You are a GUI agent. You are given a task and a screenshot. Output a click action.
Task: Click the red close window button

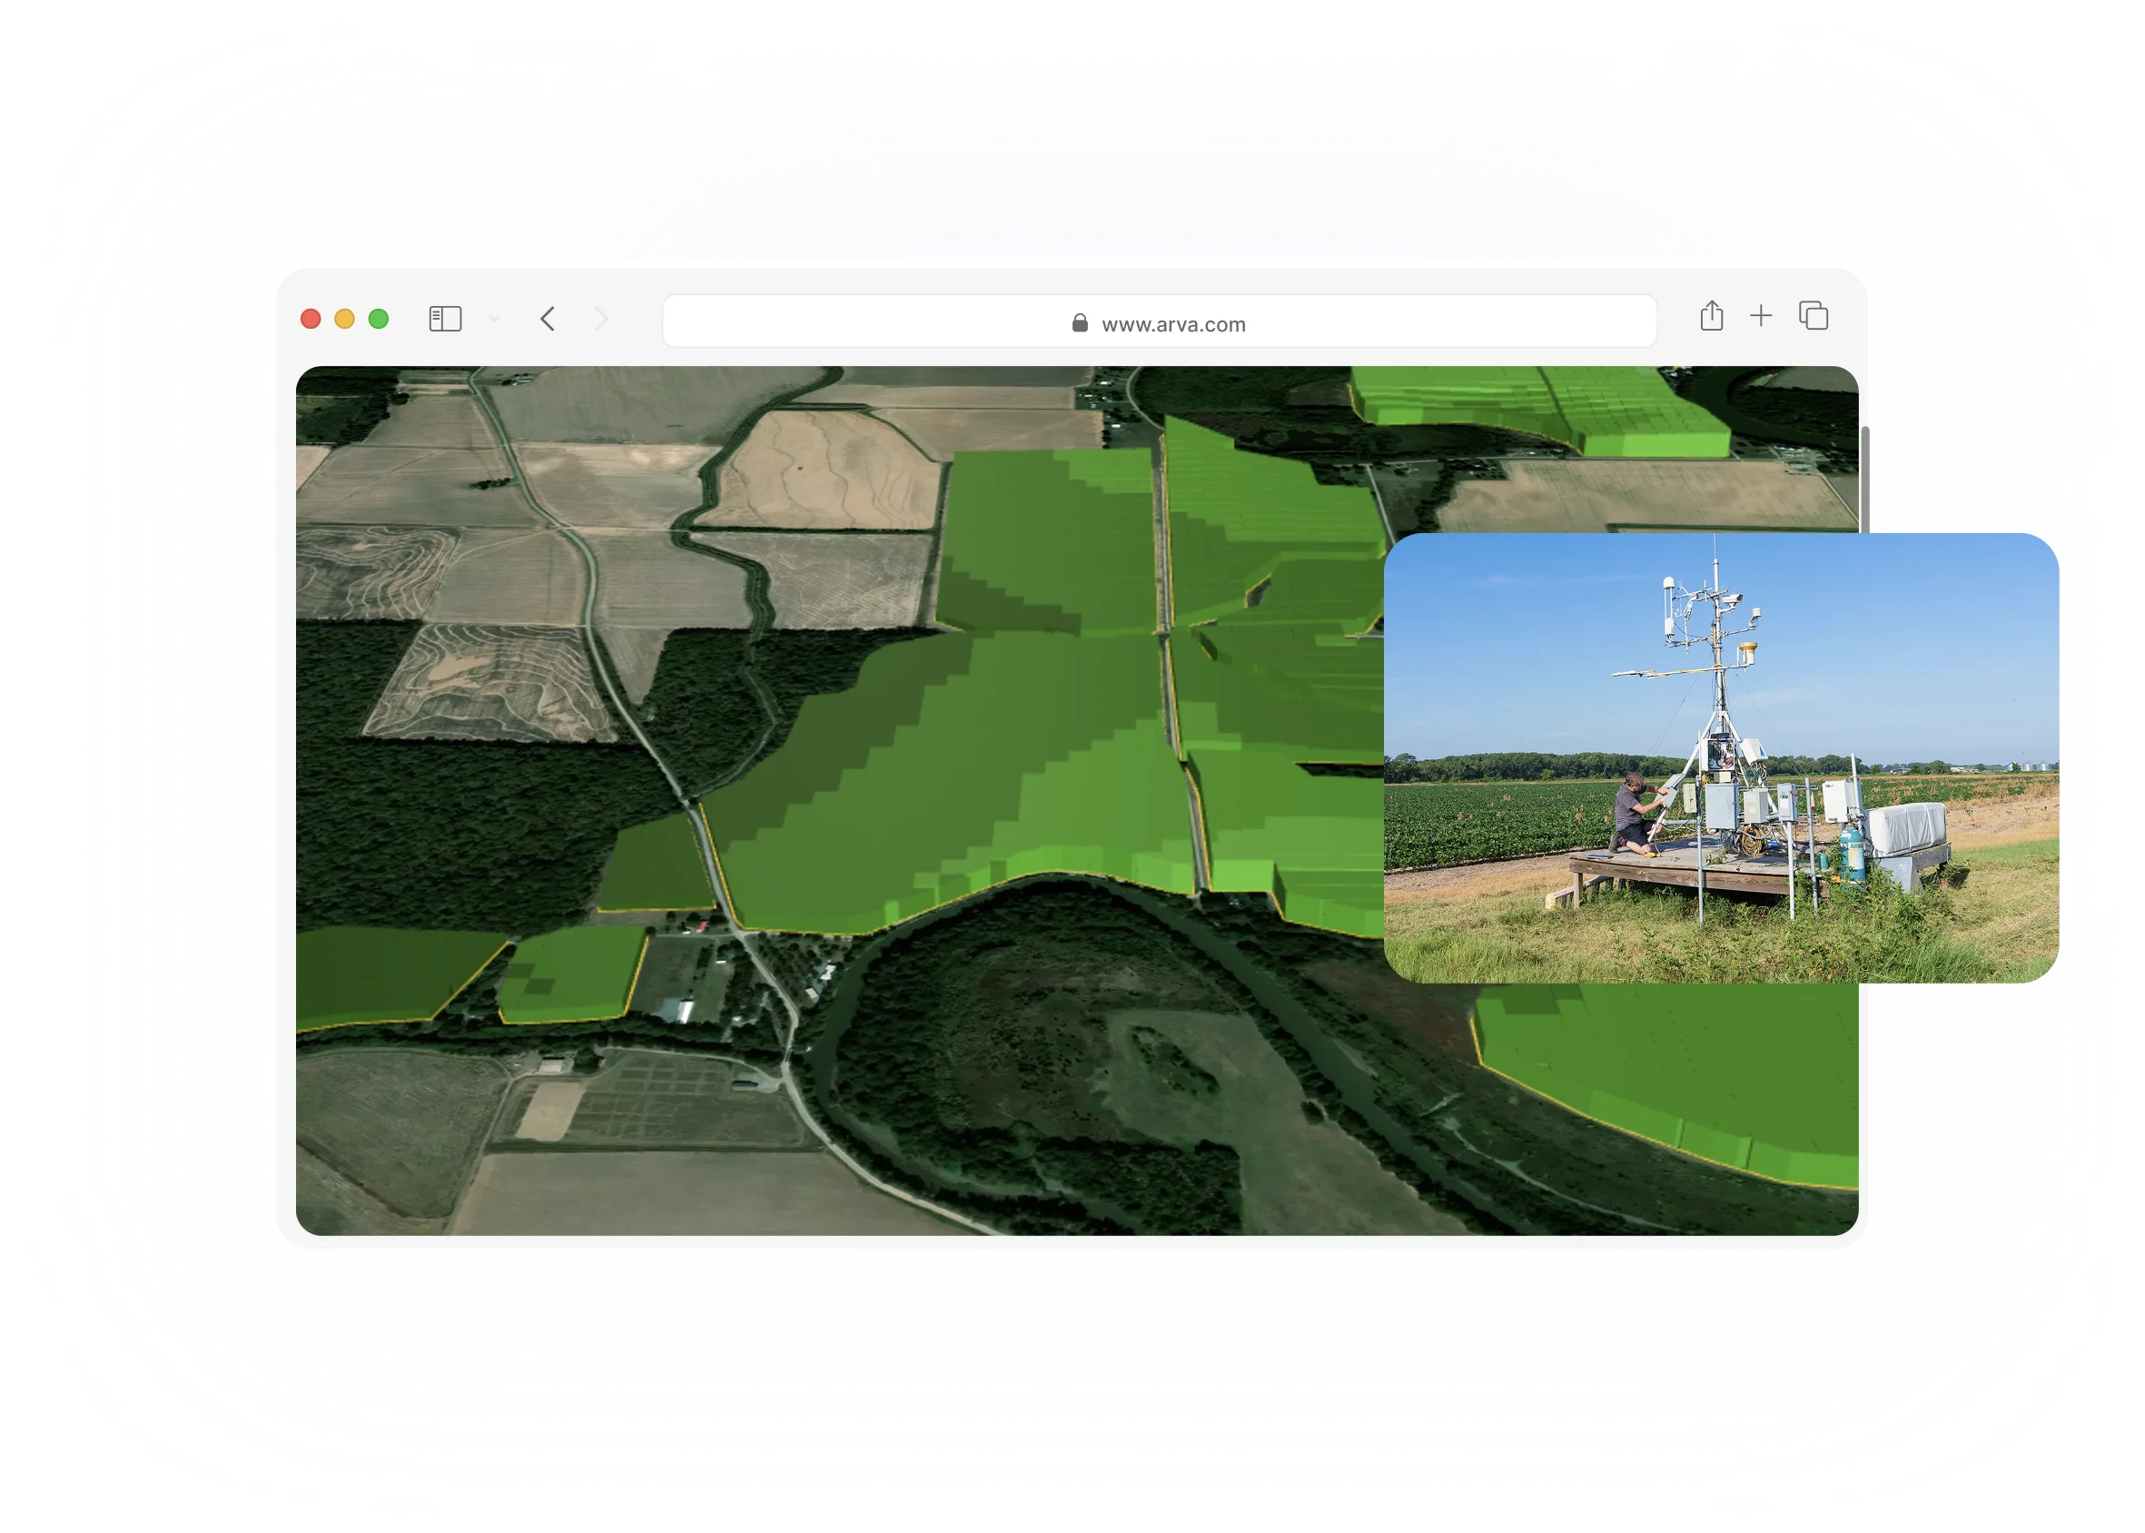(x=311, y=319)
